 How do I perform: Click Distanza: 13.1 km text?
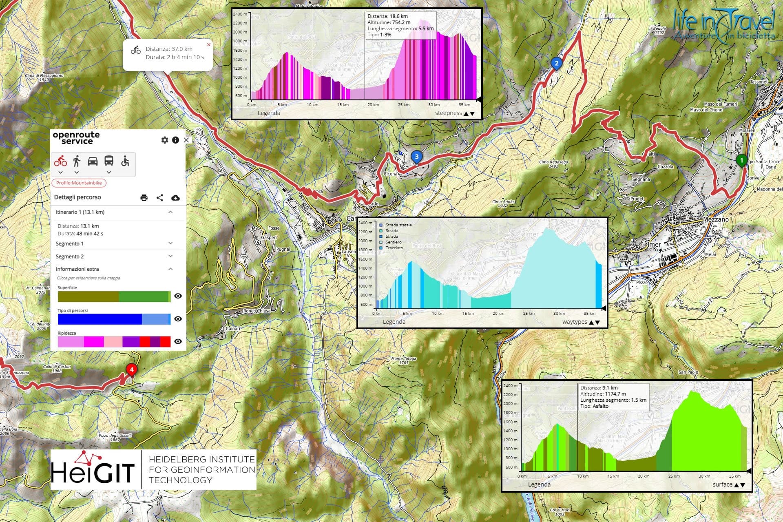[78, 226]
